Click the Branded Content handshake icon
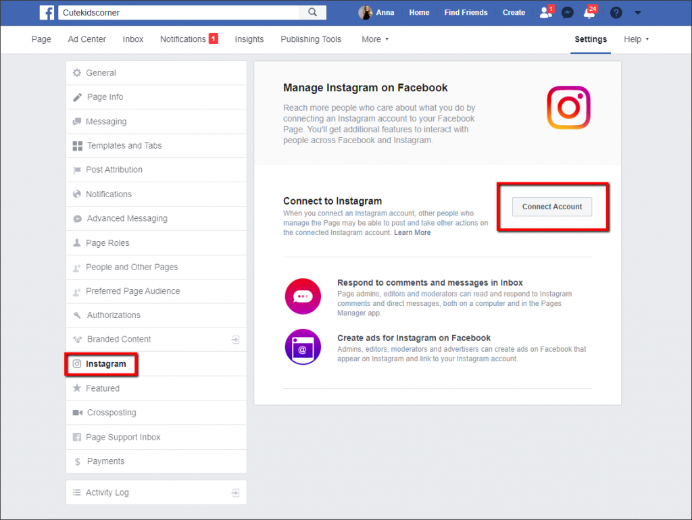Viewport: 692px width, 520px height. tap(78, 339)
